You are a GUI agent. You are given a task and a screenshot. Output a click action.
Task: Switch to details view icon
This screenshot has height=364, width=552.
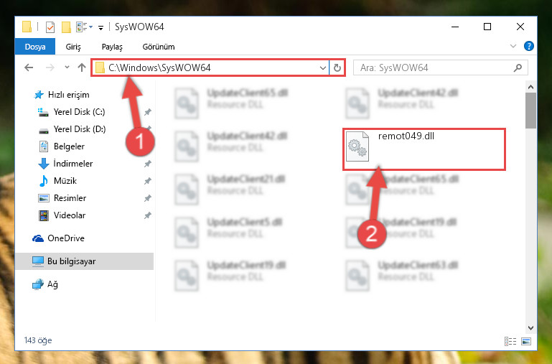click(x=510, y=341)
